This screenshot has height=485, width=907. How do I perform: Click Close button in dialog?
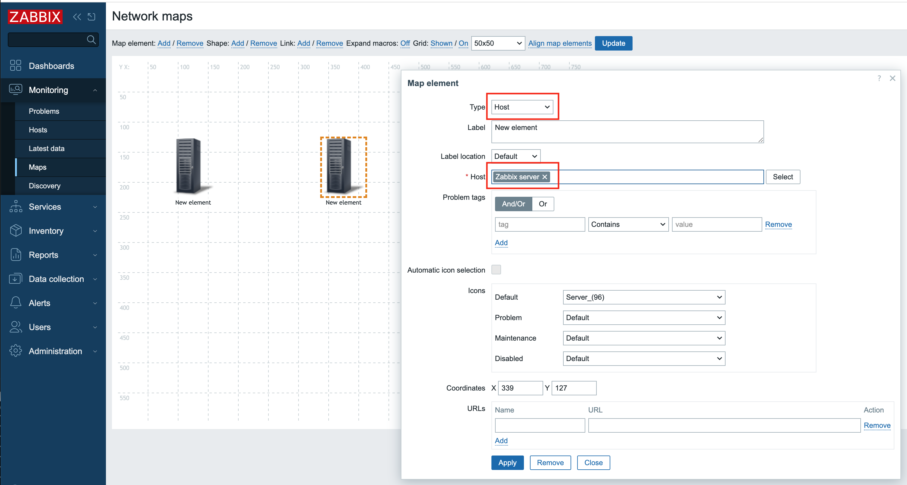click(593, 462)
